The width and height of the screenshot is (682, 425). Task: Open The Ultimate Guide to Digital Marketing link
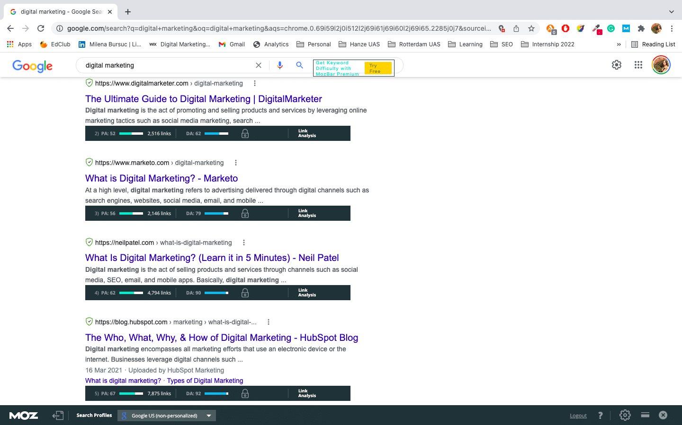point(204,99)
